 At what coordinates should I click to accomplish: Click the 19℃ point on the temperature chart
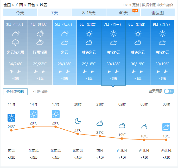click(122, 139)
